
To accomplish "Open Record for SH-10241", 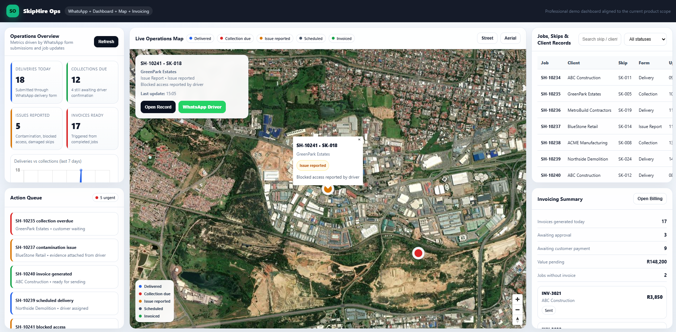I will [158, 107].
